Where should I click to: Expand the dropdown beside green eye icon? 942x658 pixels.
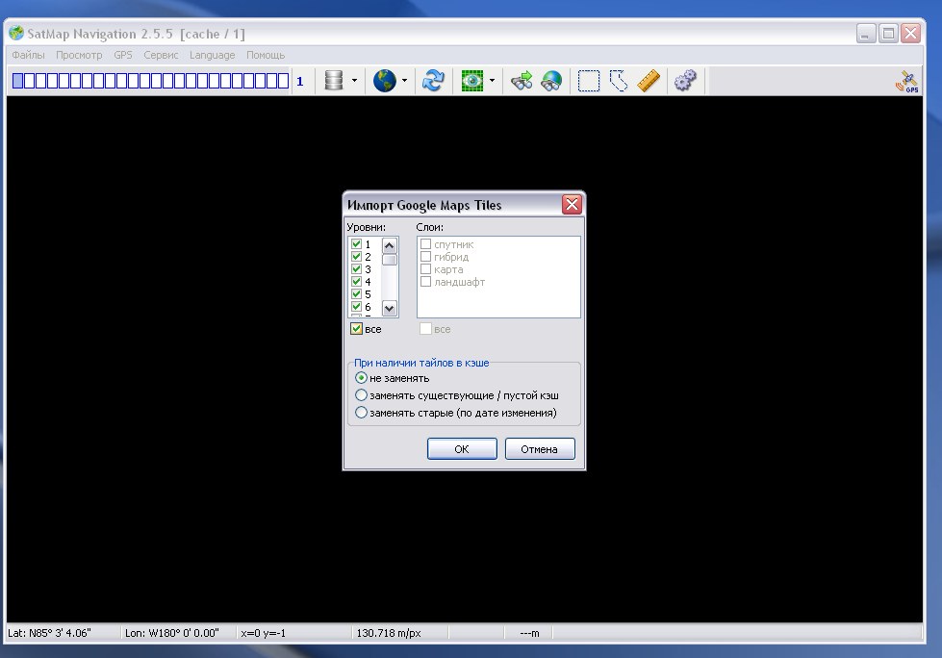tap(492, 81)
